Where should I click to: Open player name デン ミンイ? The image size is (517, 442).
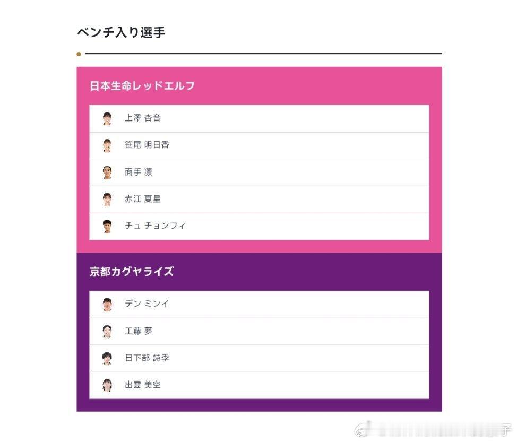[x=147, y=304]
